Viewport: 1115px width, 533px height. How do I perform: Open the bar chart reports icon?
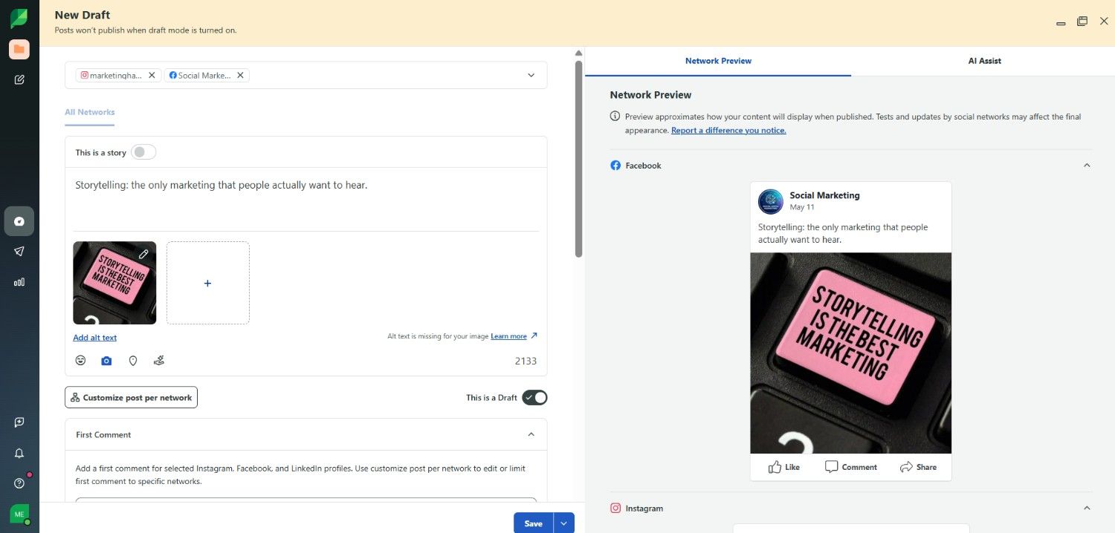pos(19,282)
